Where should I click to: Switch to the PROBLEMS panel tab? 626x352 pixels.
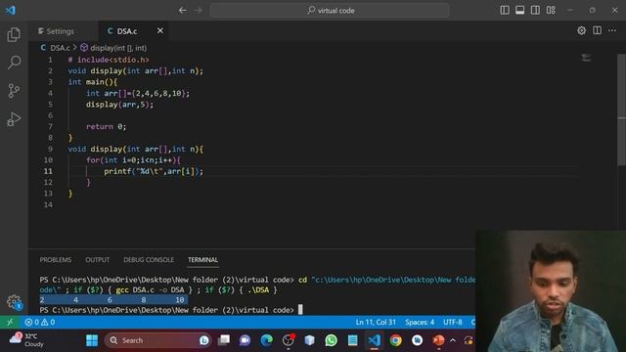[x=56, y=260]
